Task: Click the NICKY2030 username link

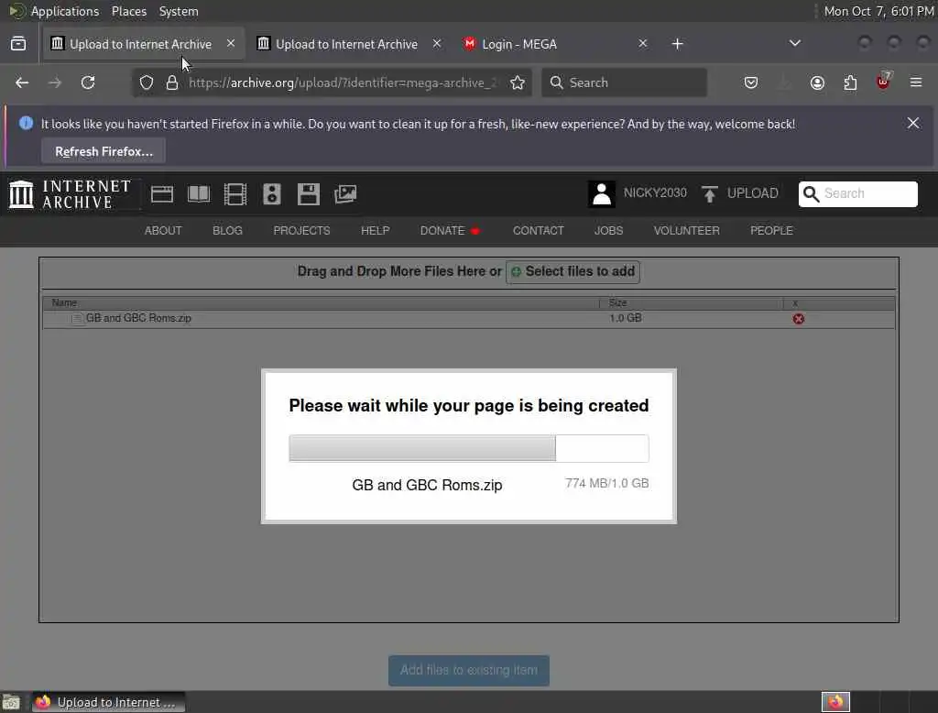Action: tap(655, 192)
